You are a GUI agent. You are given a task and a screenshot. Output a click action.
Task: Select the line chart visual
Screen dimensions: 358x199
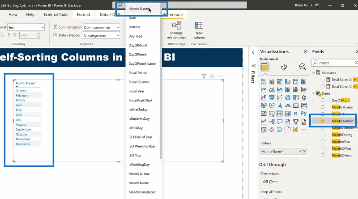point(264,90)
